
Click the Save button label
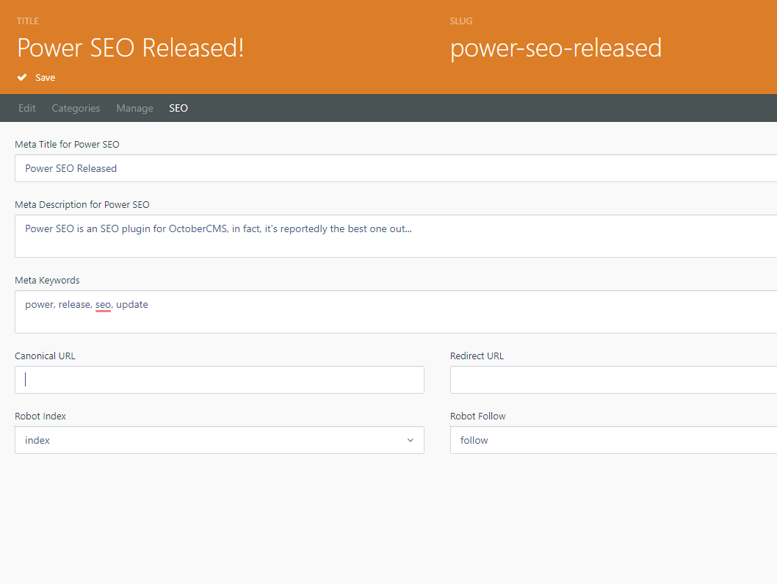45,77
